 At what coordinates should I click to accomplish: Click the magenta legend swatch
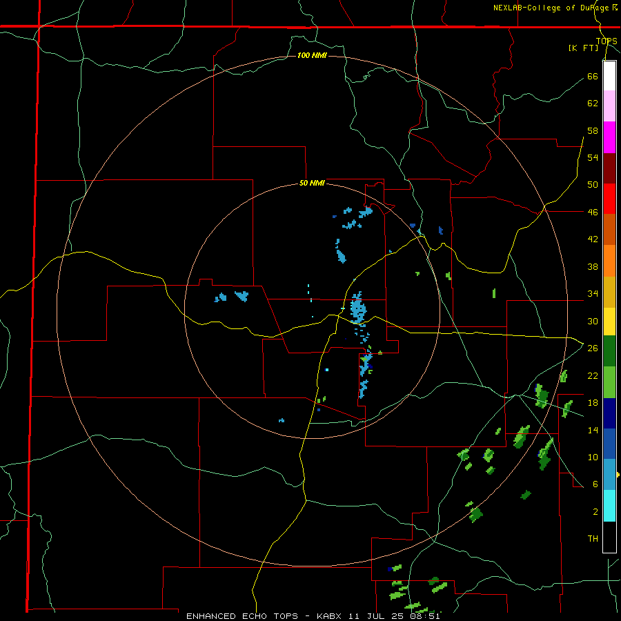pyautogui.click(x=609, y=137)
